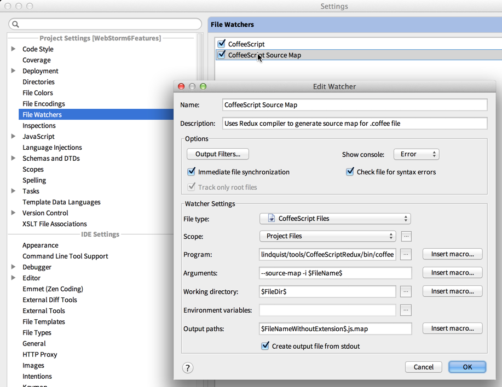Viewport: 502px width, 387px height.
Task: Open the File type dropdown
Action: pyautogui.click(x=335, y=219)
